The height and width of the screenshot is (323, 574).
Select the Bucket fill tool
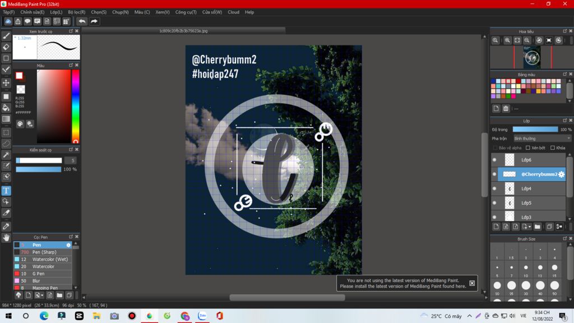coord(6,108)
